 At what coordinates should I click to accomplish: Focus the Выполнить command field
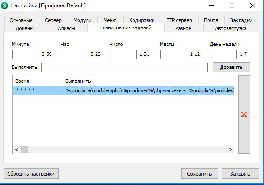coord(124,67)
